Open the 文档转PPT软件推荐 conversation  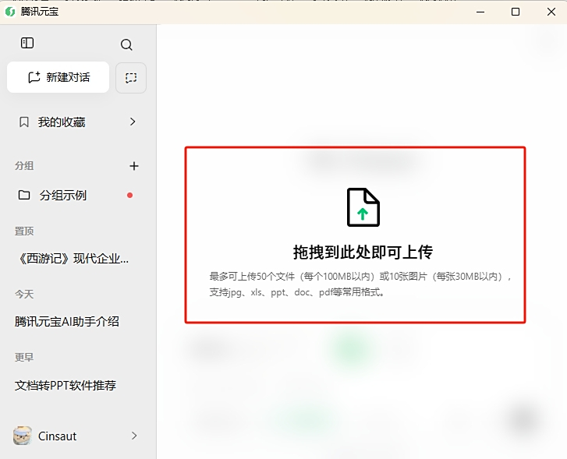66,385
